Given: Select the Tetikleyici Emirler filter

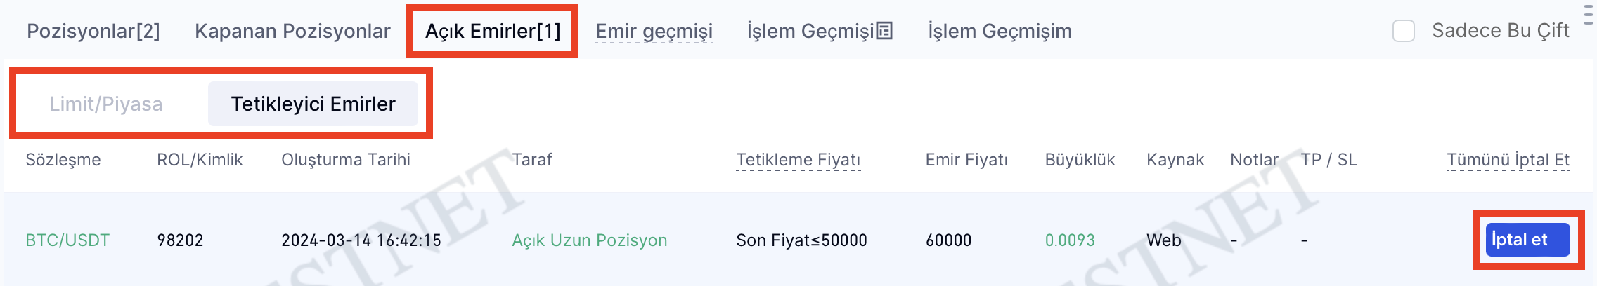Looking at the screenshot, I should [x=313, y=104].
